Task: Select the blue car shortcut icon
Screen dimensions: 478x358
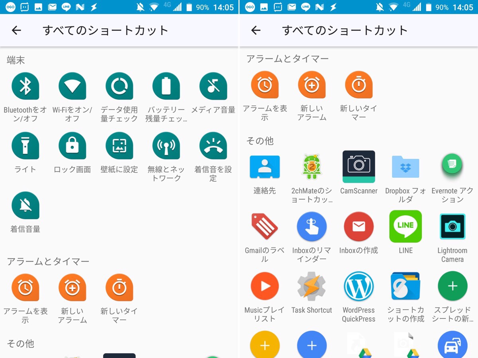Action: pyautogui.click(x=453, y=344)
